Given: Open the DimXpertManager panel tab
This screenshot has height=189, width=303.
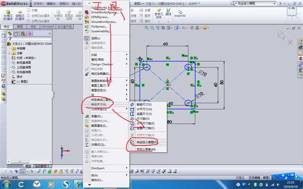Looking at the screenshot, I should [30, 34].
